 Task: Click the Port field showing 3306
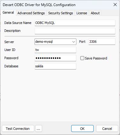pos(102,42)
